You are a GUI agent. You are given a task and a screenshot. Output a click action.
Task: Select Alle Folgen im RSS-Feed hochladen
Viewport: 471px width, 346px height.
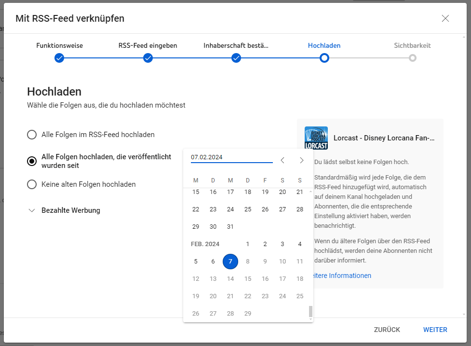pyautogui.click(x=32, y=135)
